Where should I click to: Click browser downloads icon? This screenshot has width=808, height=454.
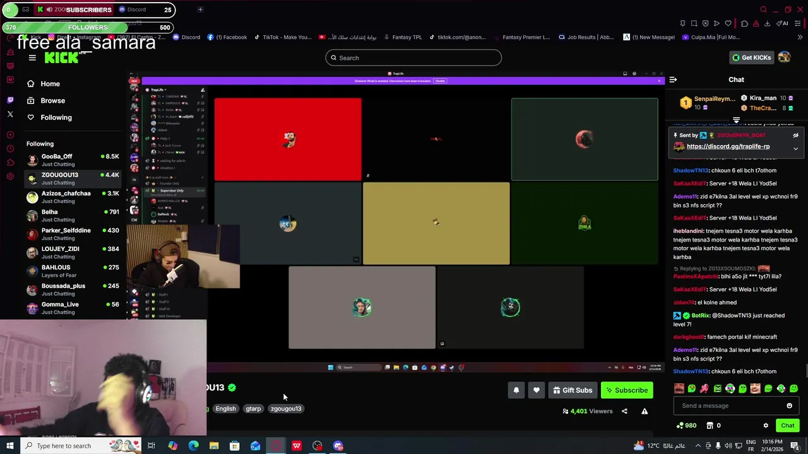pos(767,23)
